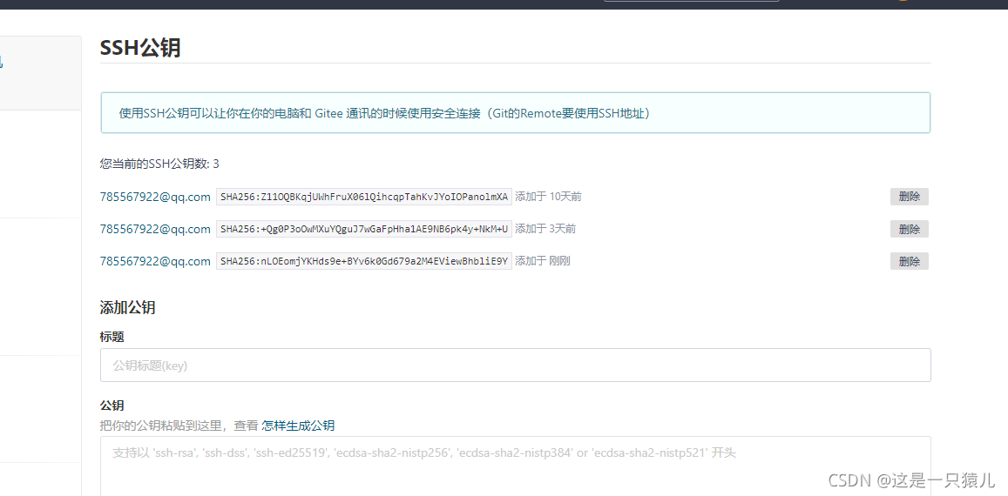Click the 您当前的SSH公钥数: 3 text

tap(159, 164)
